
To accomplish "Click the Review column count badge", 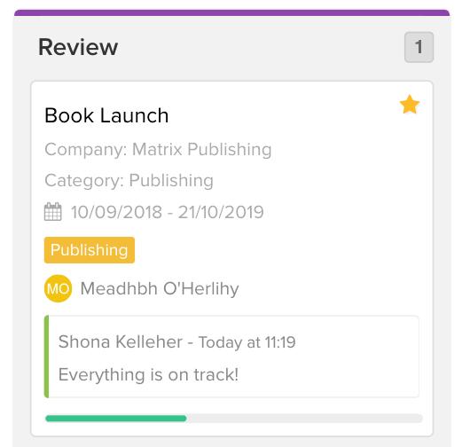I will click(419, 47).
